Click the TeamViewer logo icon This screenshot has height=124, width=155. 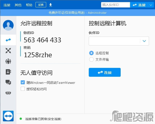(8, 116)
